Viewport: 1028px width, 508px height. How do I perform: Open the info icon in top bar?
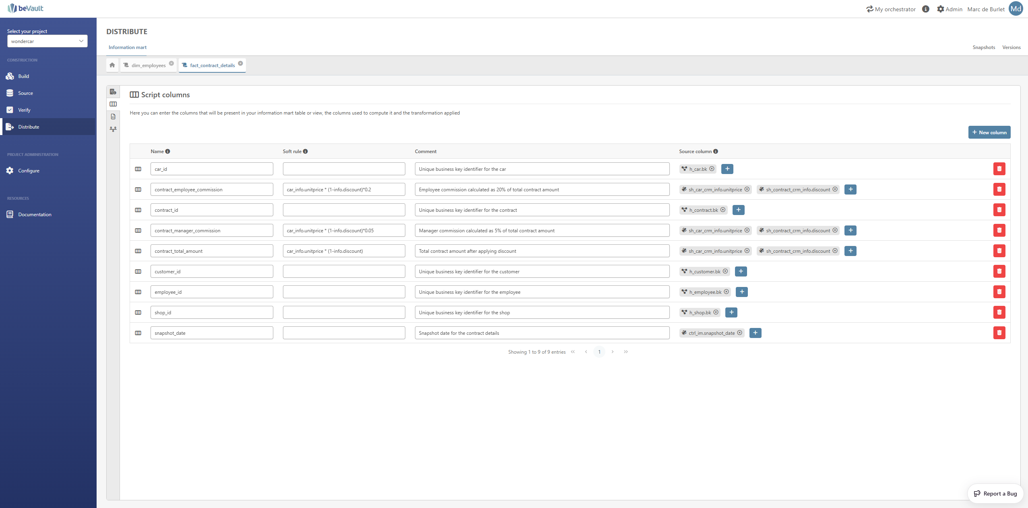(x=926, y=9)
